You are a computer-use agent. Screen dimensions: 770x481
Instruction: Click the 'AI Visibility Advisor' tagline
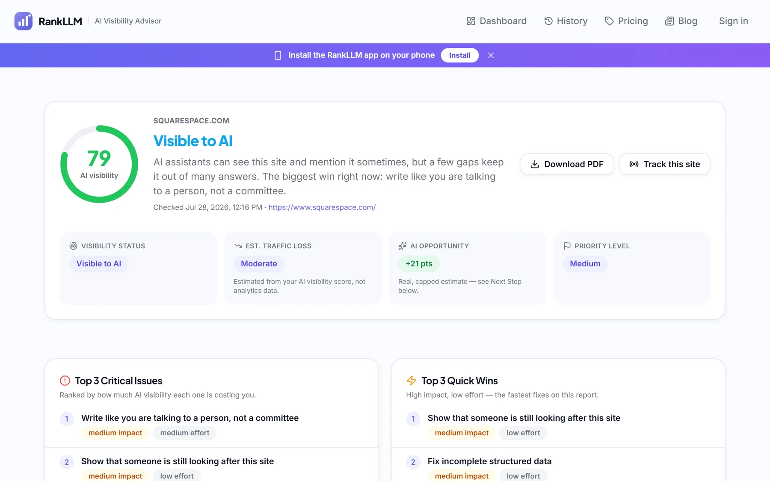tap(128, 21)
